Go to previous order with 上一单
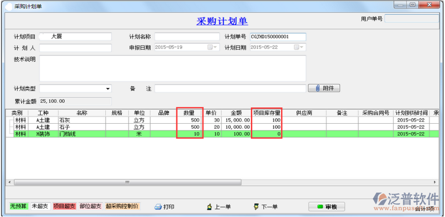 click(219, 207)
